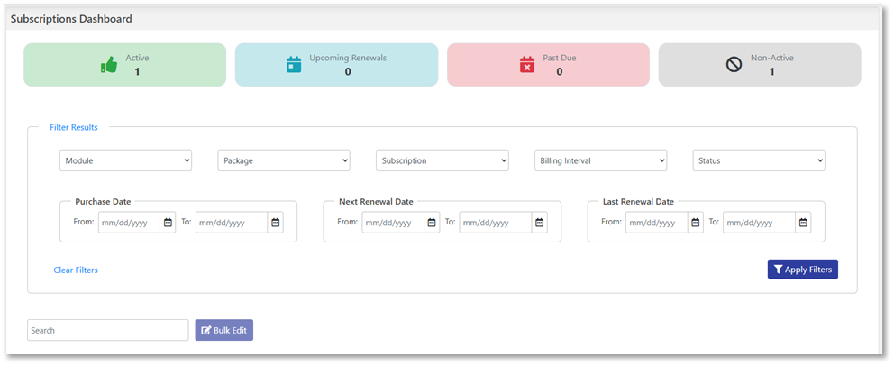Click the Past Due calendar-x icon
Screen dimensions: 894x366
[527, 65]
